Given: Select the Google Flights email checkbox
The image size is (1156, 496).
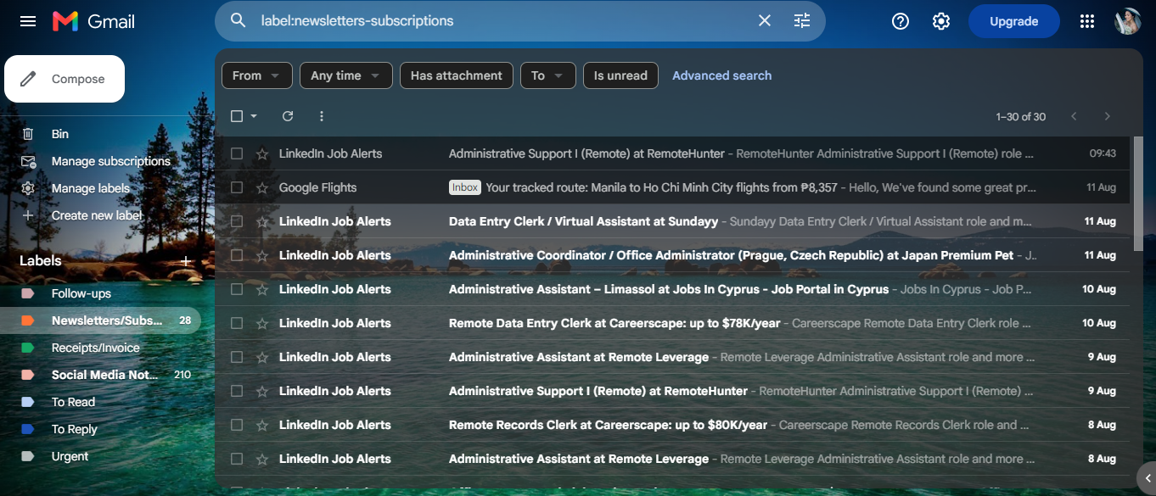Looking at the screenshot, I should click(x=237, y=187).
